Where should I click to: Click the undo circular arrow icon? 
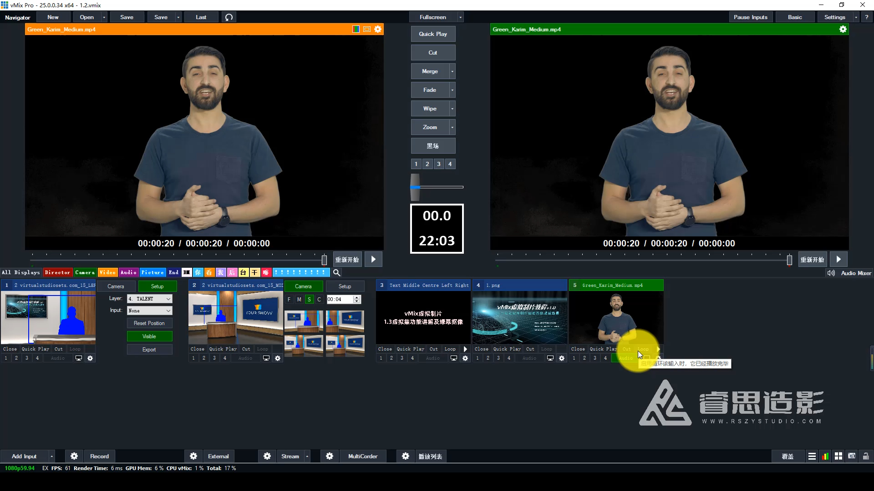click(229, 17)
